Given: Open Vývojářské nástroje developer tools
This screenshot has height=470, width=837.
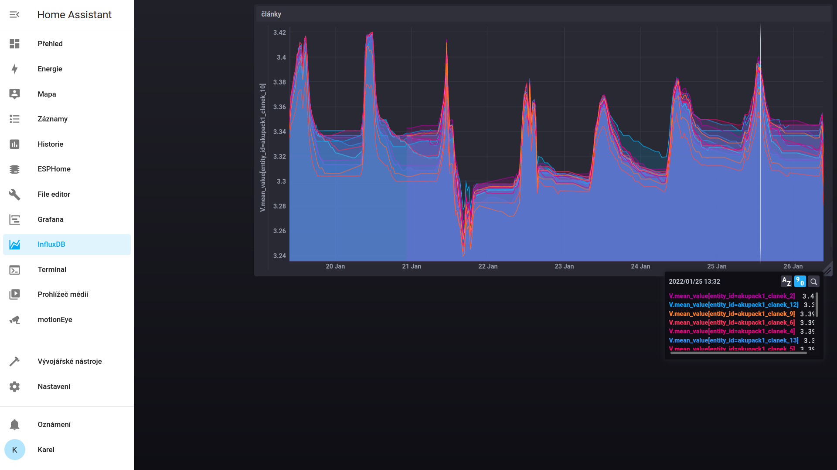Looking at the screenshot, I should 70,362.
